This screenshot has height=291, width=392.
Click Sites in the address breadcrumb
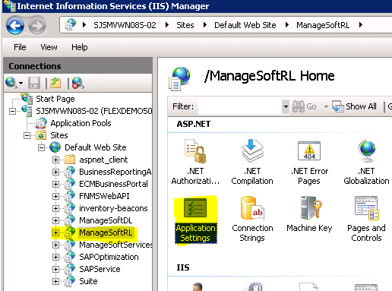(185, 25)
